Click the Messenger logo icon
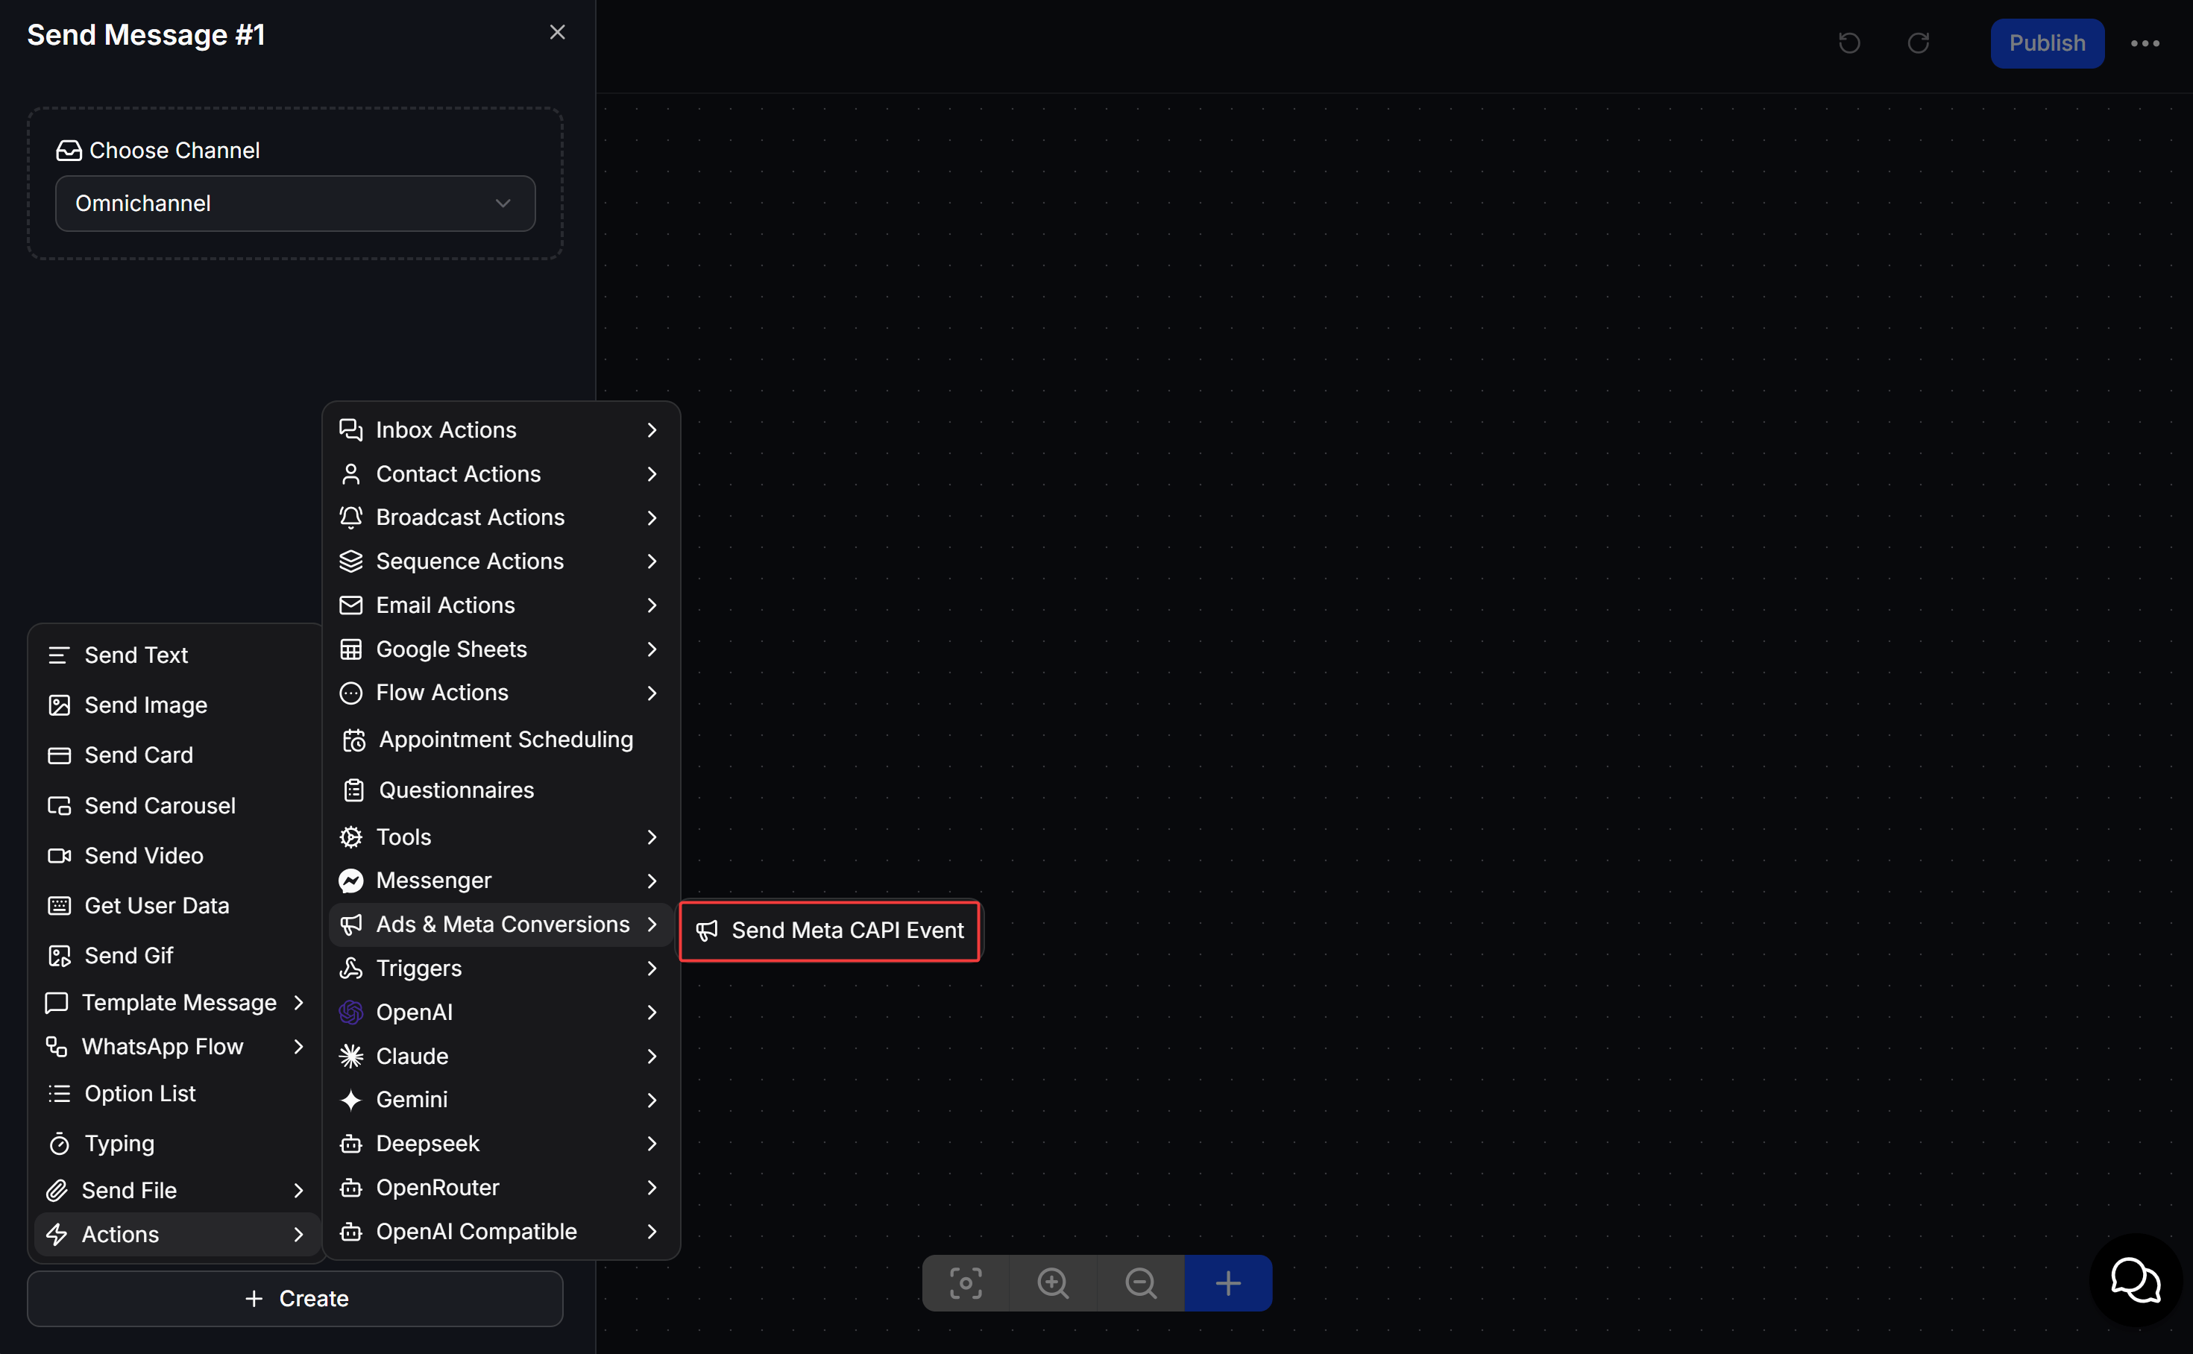This screenshot has width=2193, height=1354. (351, 881)
